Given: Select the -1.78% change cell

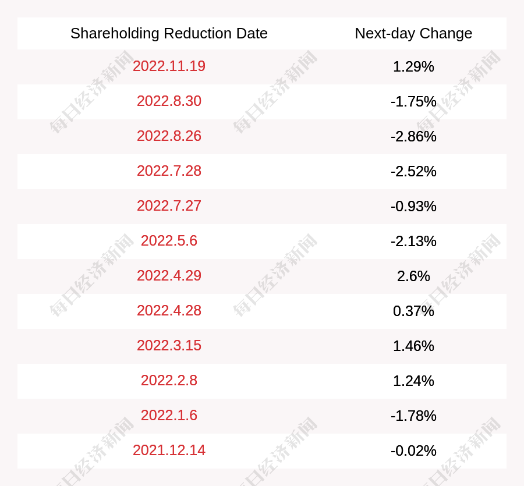Looking at the screenshot, I should click(413, 416).
